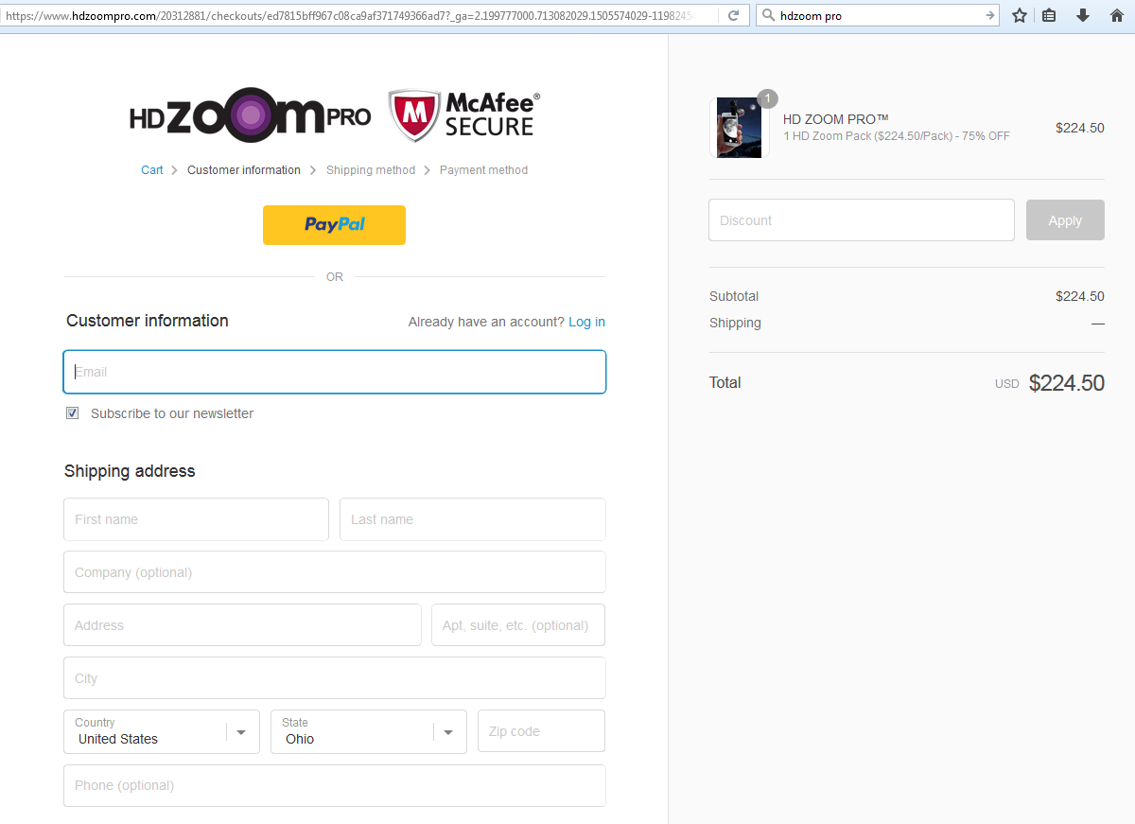Click the Customer information heading

click(148, 321)
